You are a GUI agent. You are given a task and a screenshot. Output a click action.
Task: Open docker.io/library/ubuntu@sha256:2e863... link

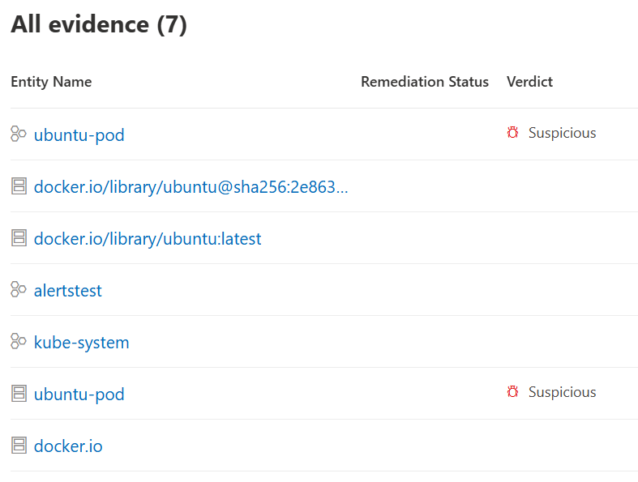(x=191, y=187)
